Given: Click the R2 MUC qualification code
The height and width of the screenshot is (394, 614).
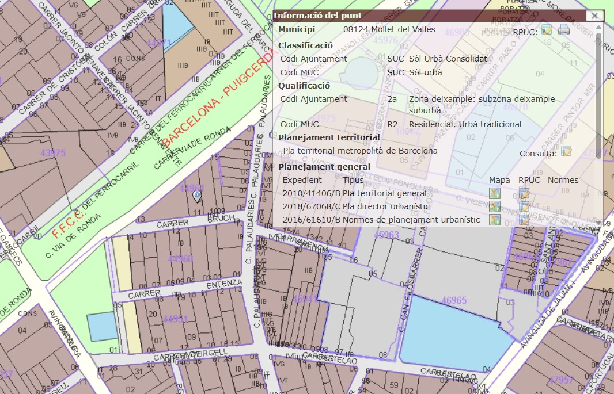Looking at the screenshot, I should click(392, 124).
